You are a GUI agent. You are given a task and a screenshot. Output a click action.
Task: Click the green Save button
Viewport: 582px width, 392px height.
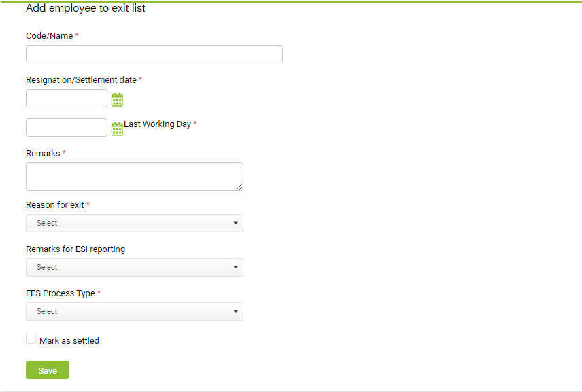48,370
